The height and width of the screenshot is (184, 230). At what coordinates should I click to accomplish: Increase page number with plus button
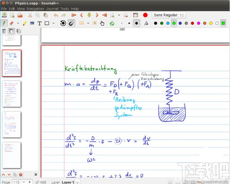click(x=30, y=182)
